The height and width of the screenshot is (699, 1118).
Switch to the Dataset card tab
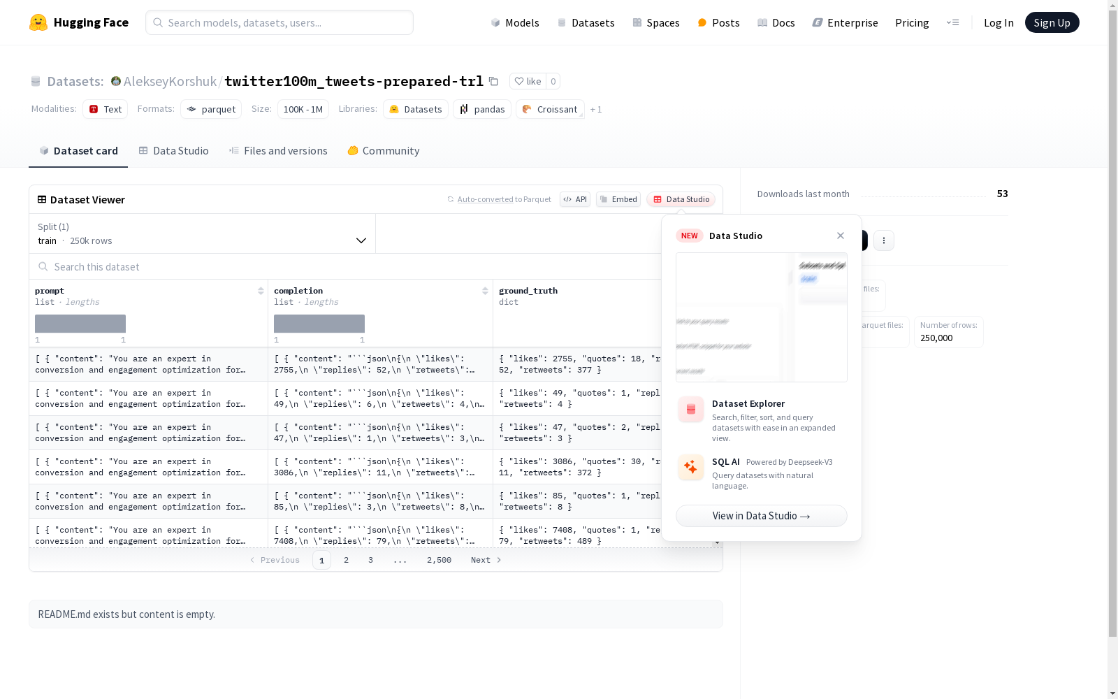pos(78,151)
